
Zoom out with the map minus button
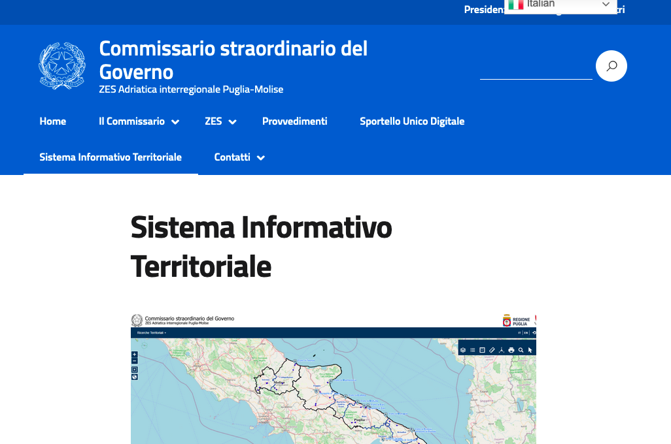(135, 360)
